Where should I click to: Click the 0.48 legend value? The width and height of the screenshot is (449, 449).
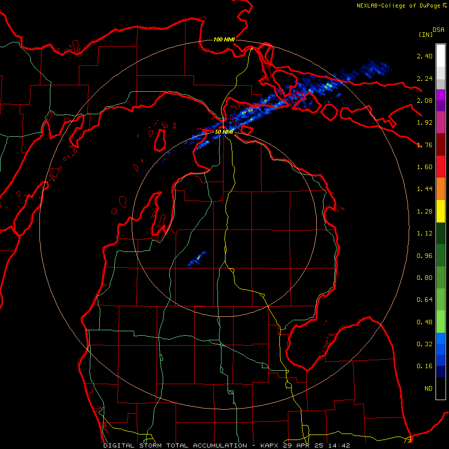[x=425, y=322]
